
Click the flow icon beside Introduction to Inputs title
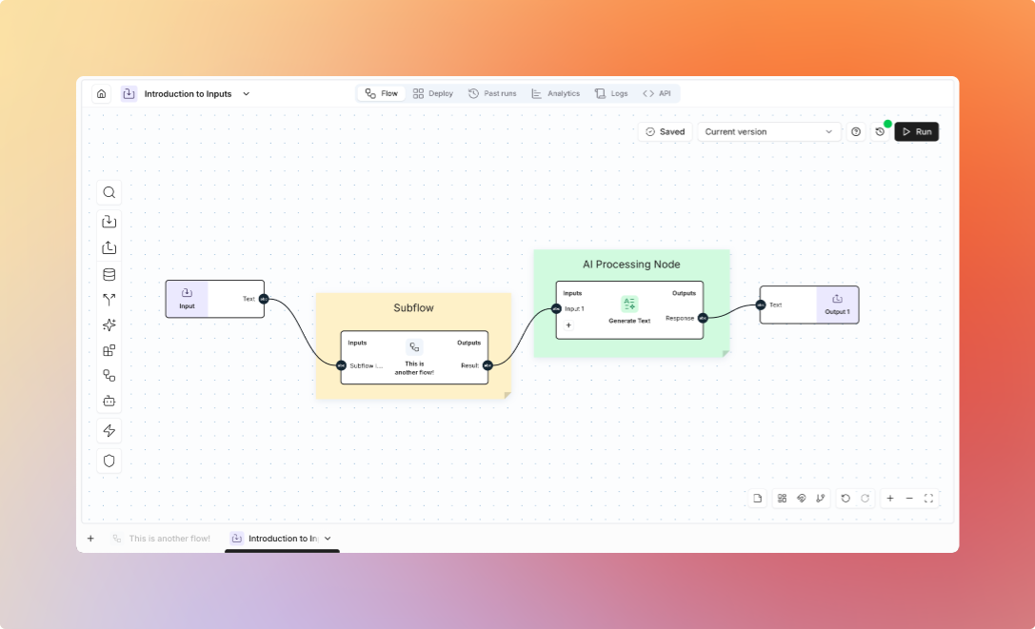pos(129,93)
